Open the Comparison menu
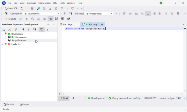Image resolution: width=187 pixels, height=112 pixels. click(44, 3)
